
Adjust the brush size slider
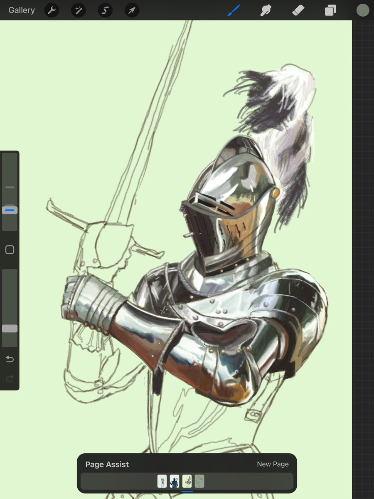pyautogui.click(x=9, y=210)
